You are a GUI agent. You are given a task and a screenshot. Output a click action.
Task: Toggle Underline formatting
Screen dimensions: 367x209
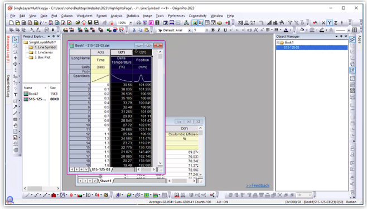tap(225, 30)
